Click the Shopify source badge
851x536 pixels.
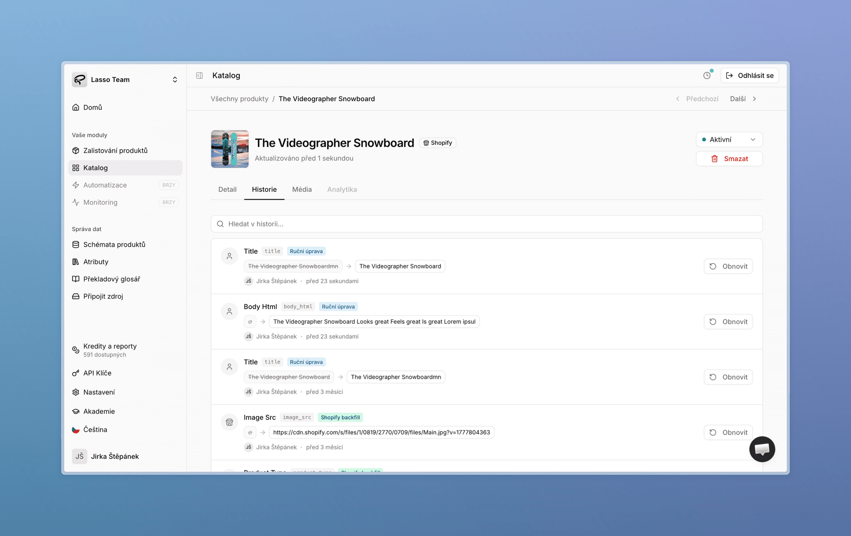point(437,143)
